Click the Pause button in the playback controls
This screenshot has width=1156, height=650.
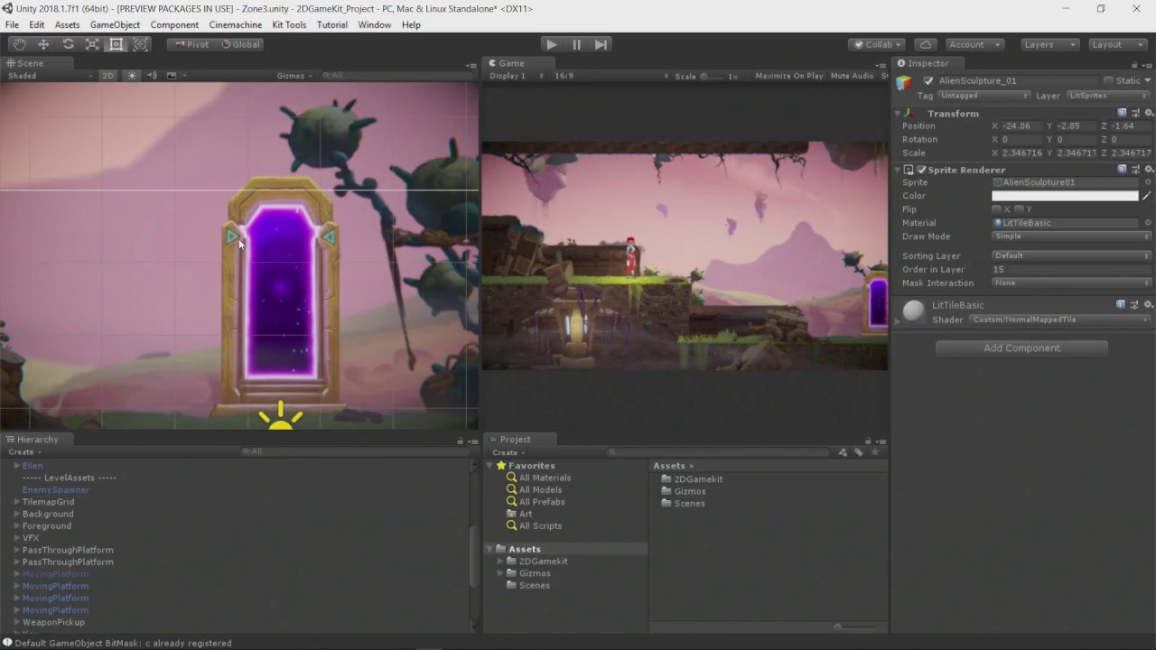pos(576,44)
